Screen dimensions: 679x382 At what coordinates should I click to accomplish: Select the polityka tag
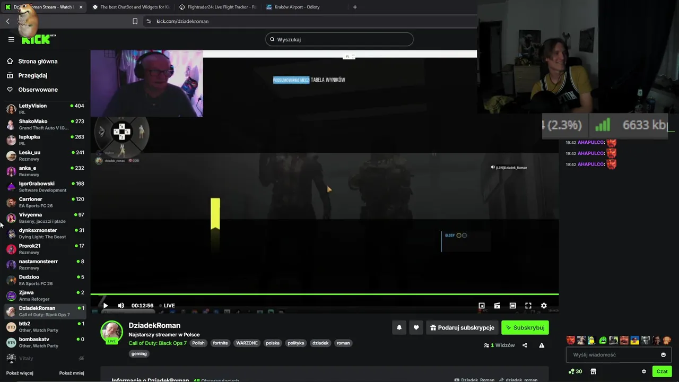point(296,343)
